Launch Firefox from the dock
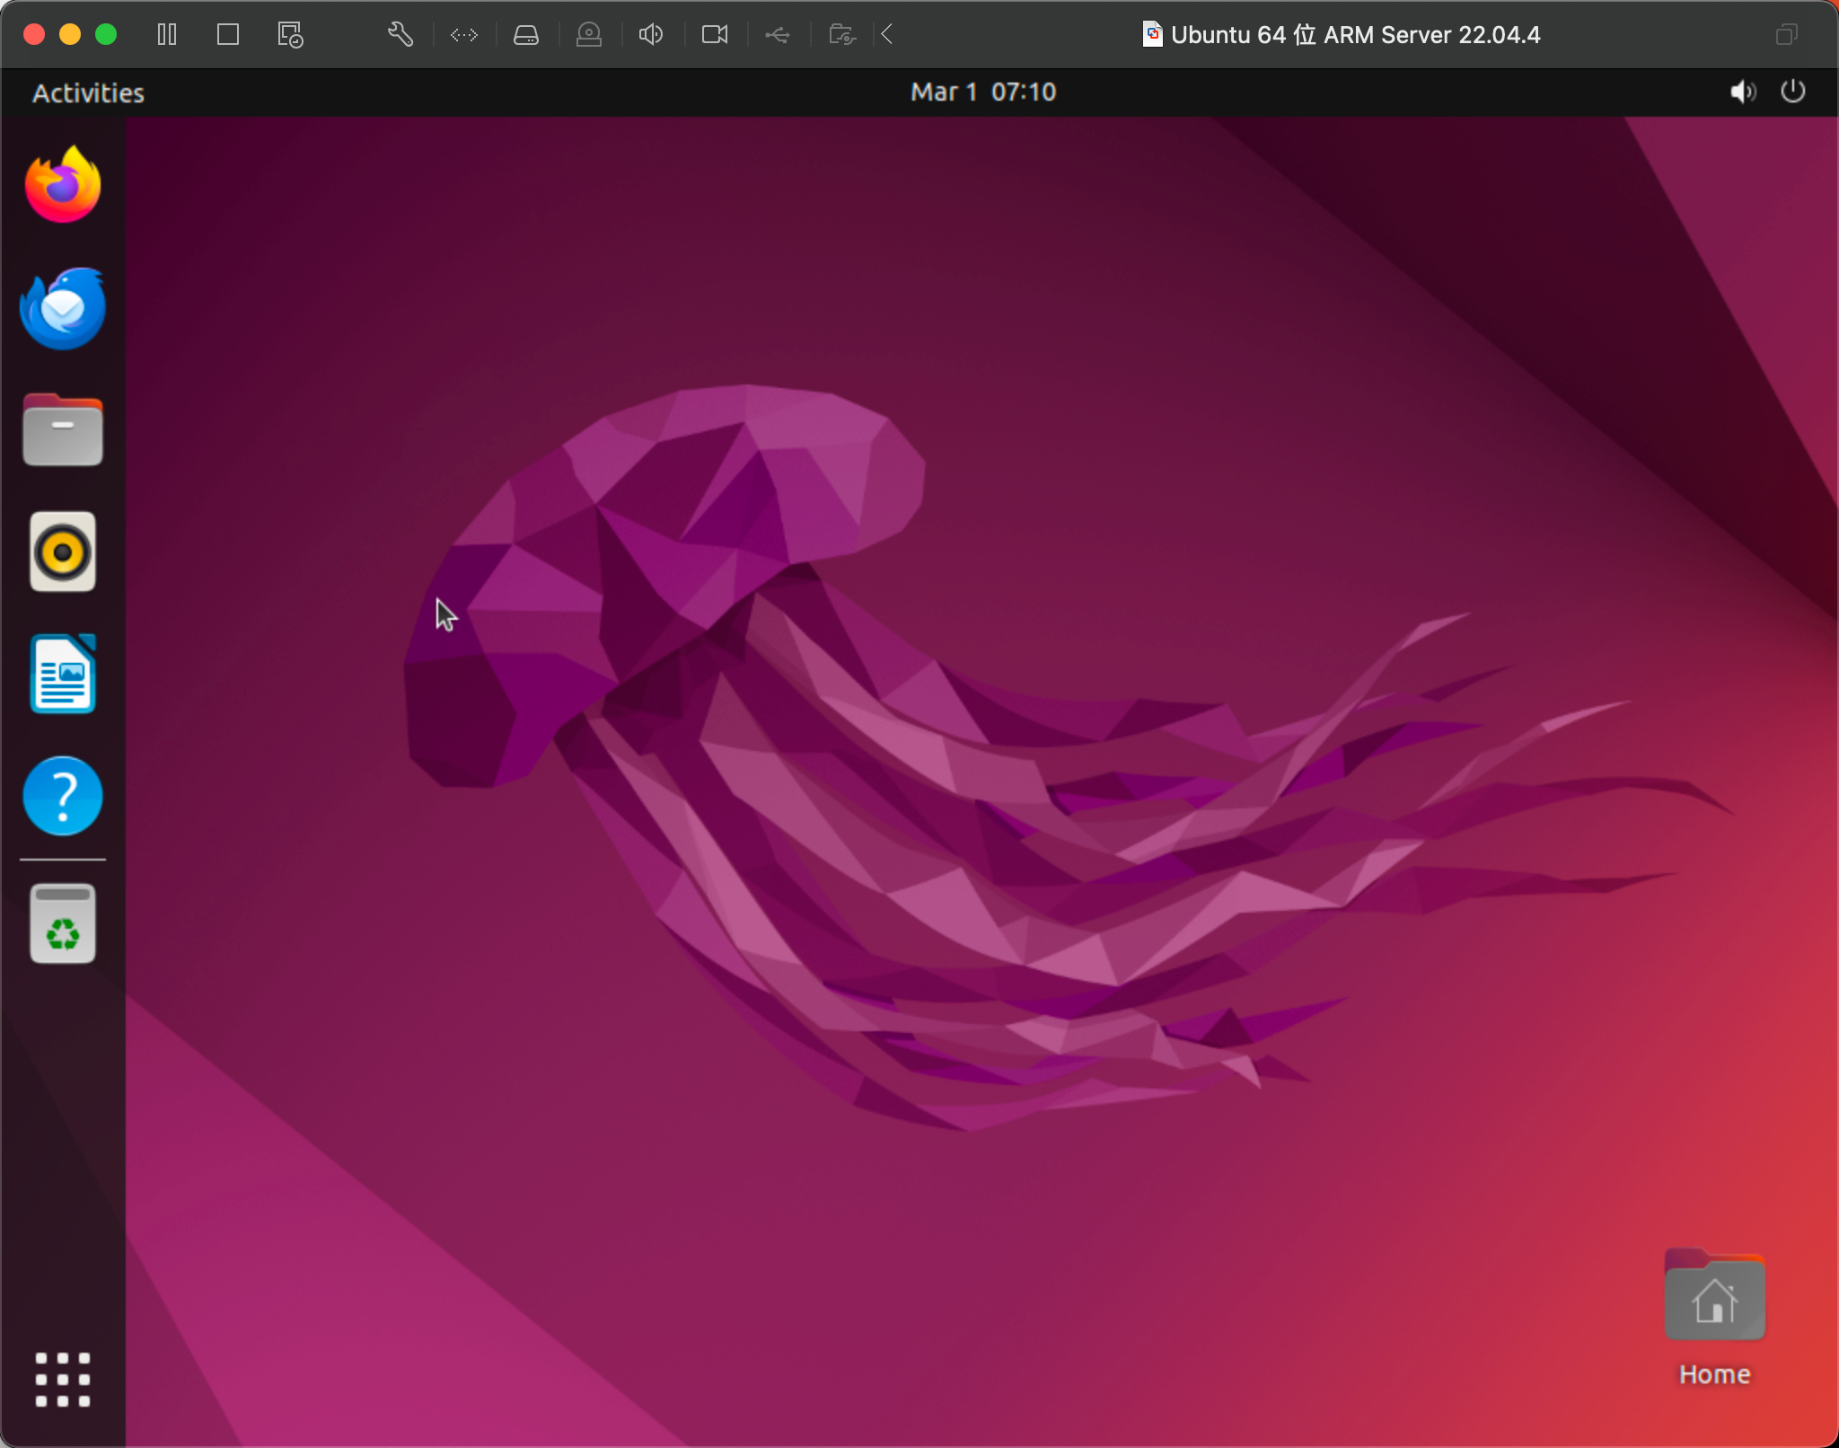Viewport: 1839px width, 1448px height. 63,185
